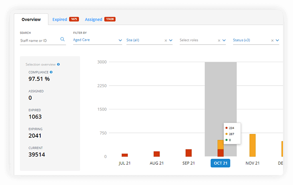Screen dimensions: 293x185
Task: Open the Select roles dropdown arrow
Action: coord(224,40)
